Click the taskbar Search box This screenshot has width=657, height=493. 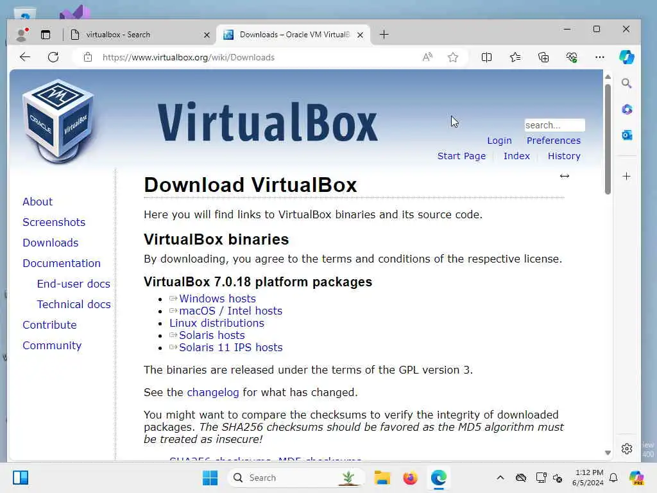coord(296,478)
